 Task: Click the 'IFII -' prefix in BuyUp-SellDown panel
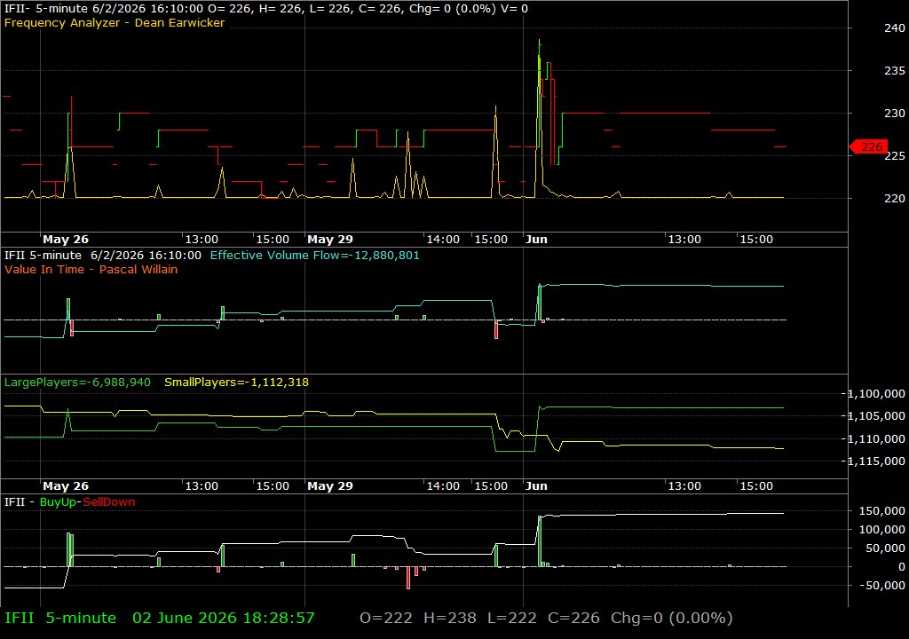20,502
